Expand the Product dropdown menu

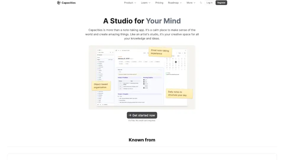(130, 3)
